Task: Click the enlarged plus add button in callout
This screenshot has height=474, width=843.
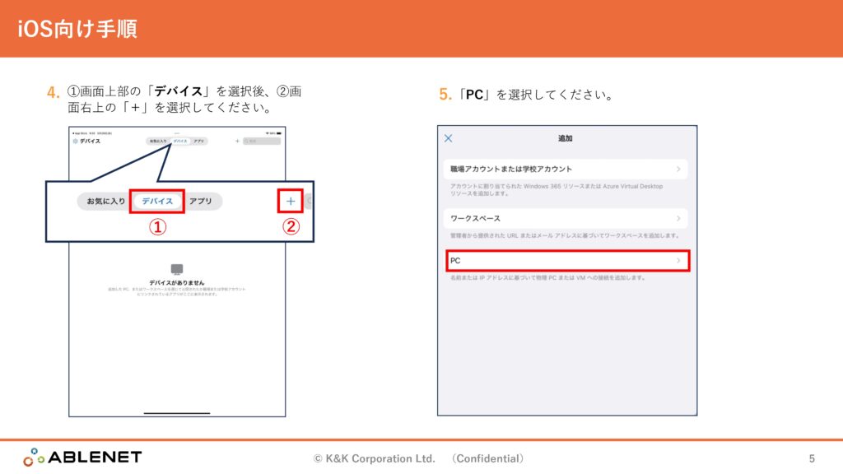Action: pyautogui.click(x=291, y=201)
